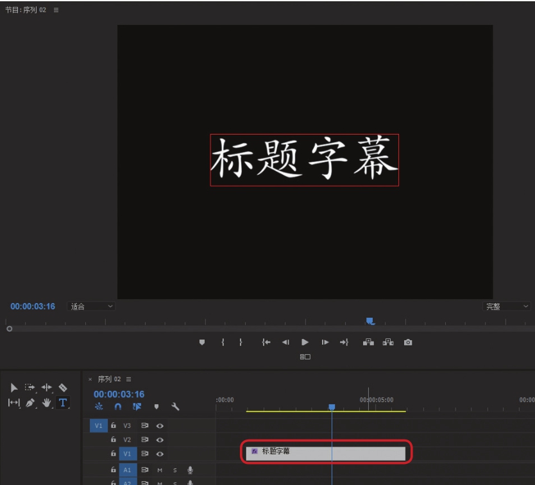Image resolution: width=535 pixels, height=485 pixels.
Task: Open timeline wrench display settings
Action: tap(175, 406)
